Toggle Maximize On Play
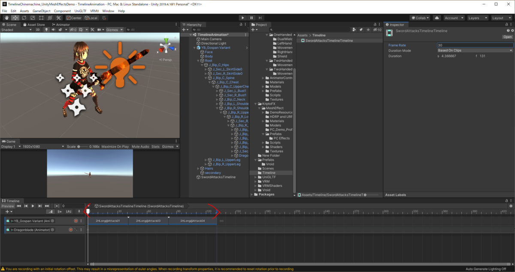The width and height of the screenshot is (515, 272). 115,146
